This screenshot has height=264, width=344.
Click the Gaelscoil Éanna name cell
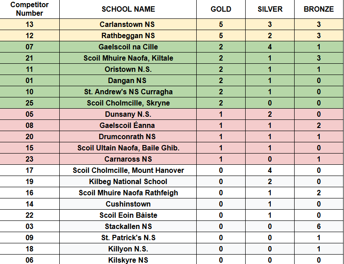coord(128,125)
